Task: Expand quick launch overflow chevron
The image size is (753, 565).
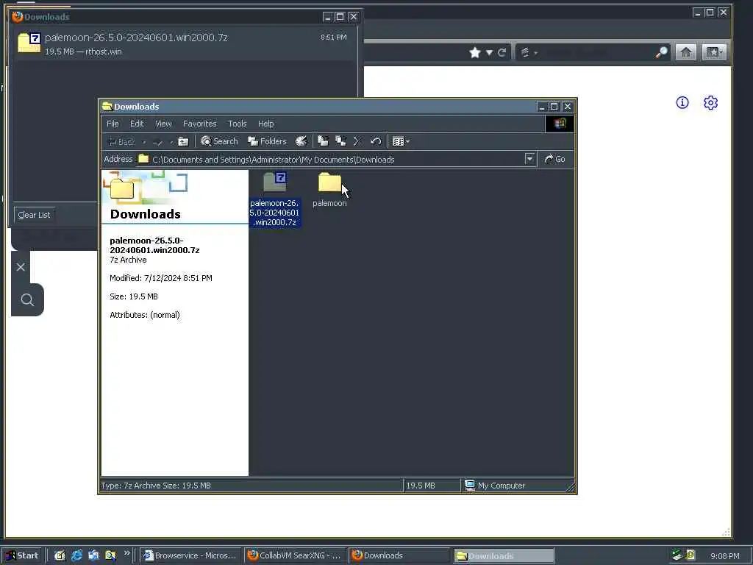Action: coord(126,553)
